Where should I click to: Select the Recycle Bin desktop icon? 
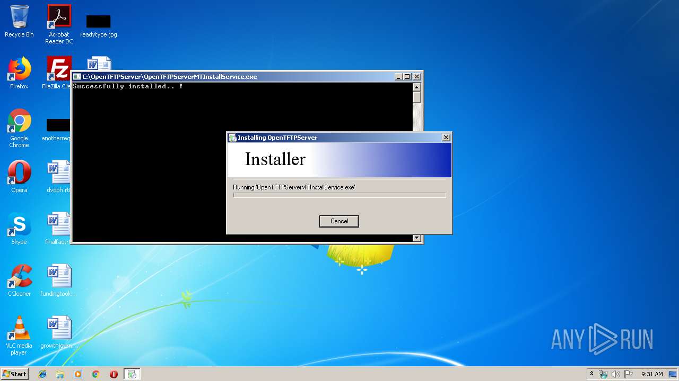19,21
